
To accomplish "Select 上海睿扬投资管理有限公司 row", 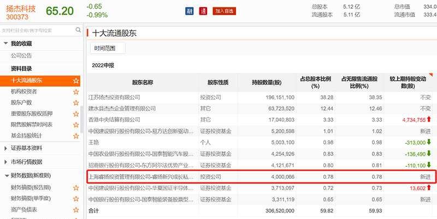I will pyautogui.click(x=261, y=177).
